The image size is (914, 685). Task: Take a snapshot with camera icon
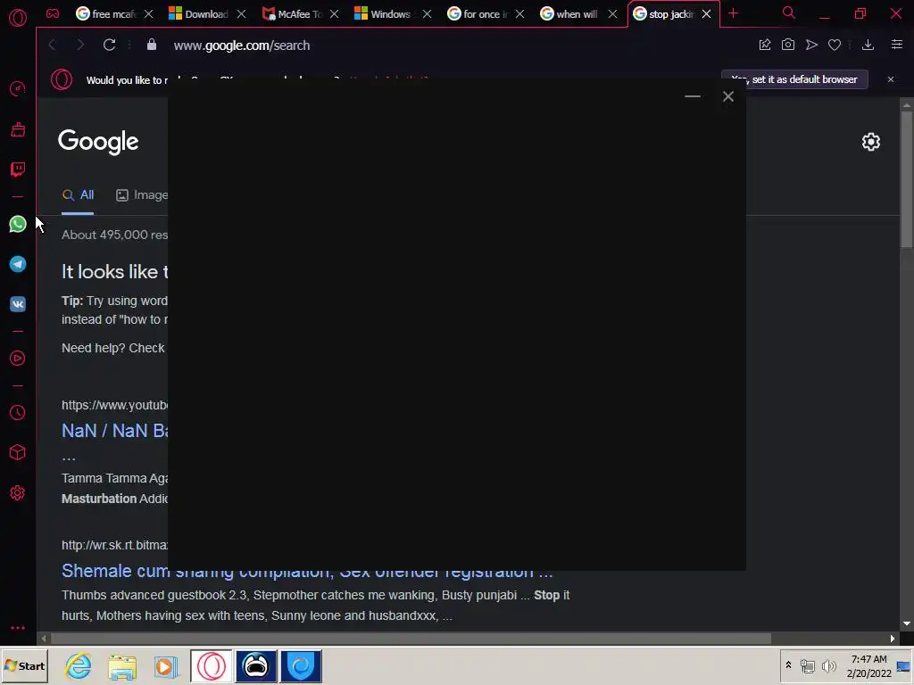788,45
